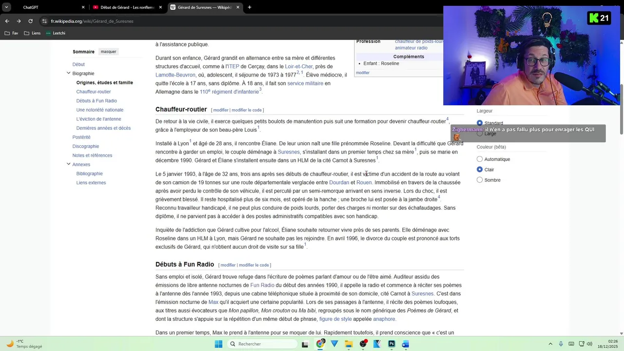Open the figure de style link
Screen dimensions: 624x351
pyautogui.click(x=335, y=319)
